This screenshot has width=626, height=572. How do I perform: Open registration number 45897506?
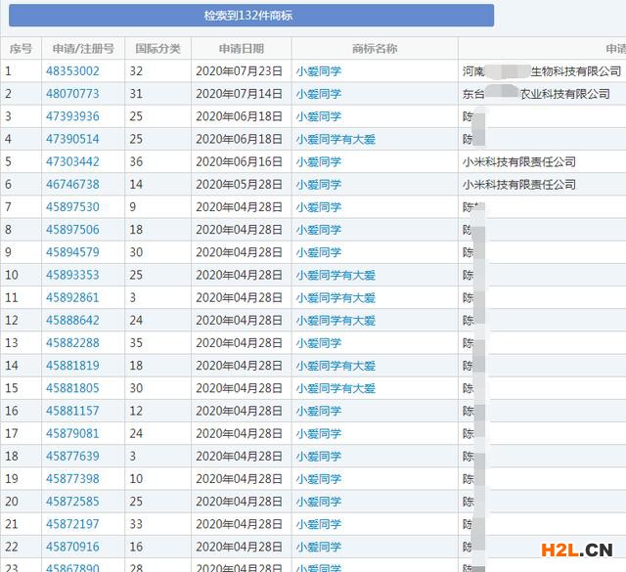point(72,230)
